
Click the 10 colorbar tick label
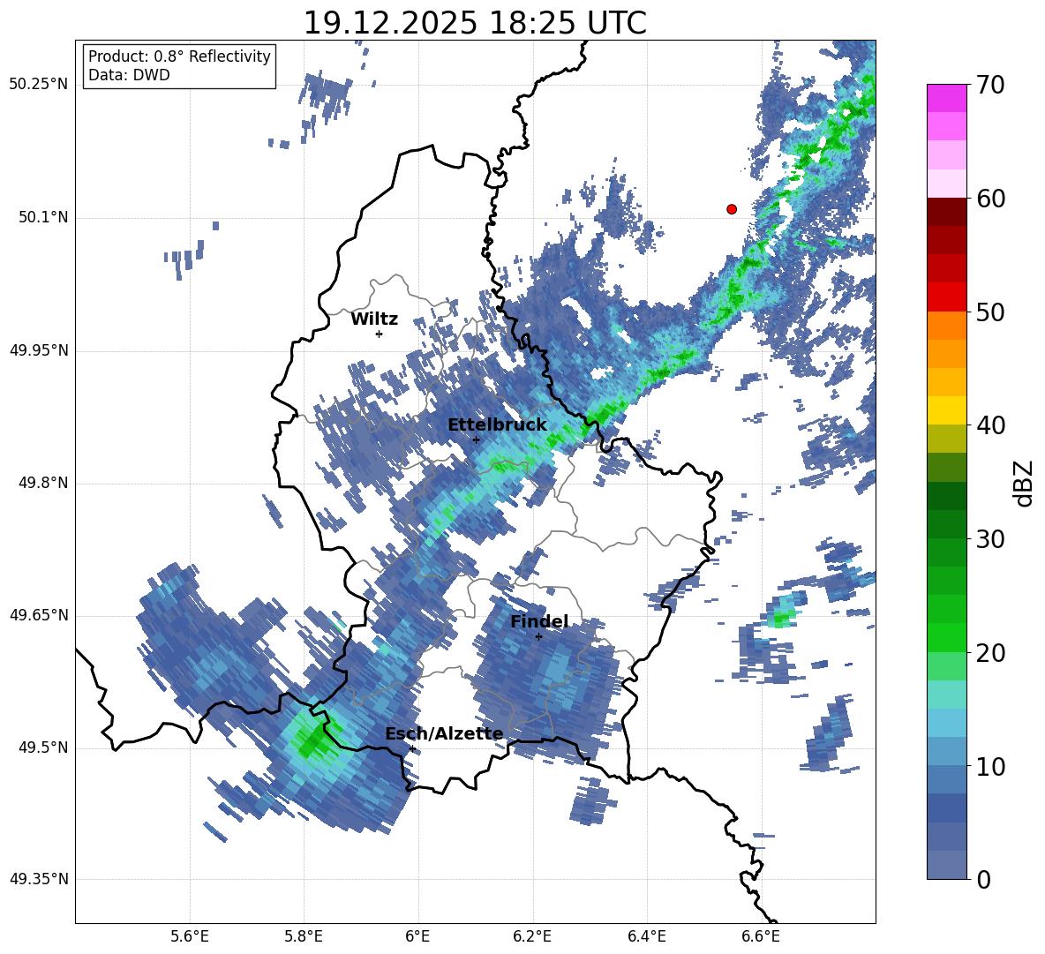pos(989,766)
